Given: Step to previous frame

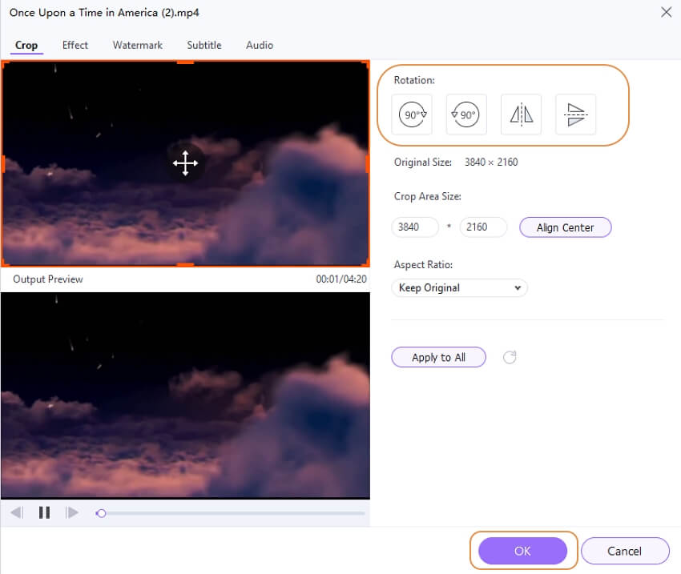Looking at the screenshot, I should (17, 512).
